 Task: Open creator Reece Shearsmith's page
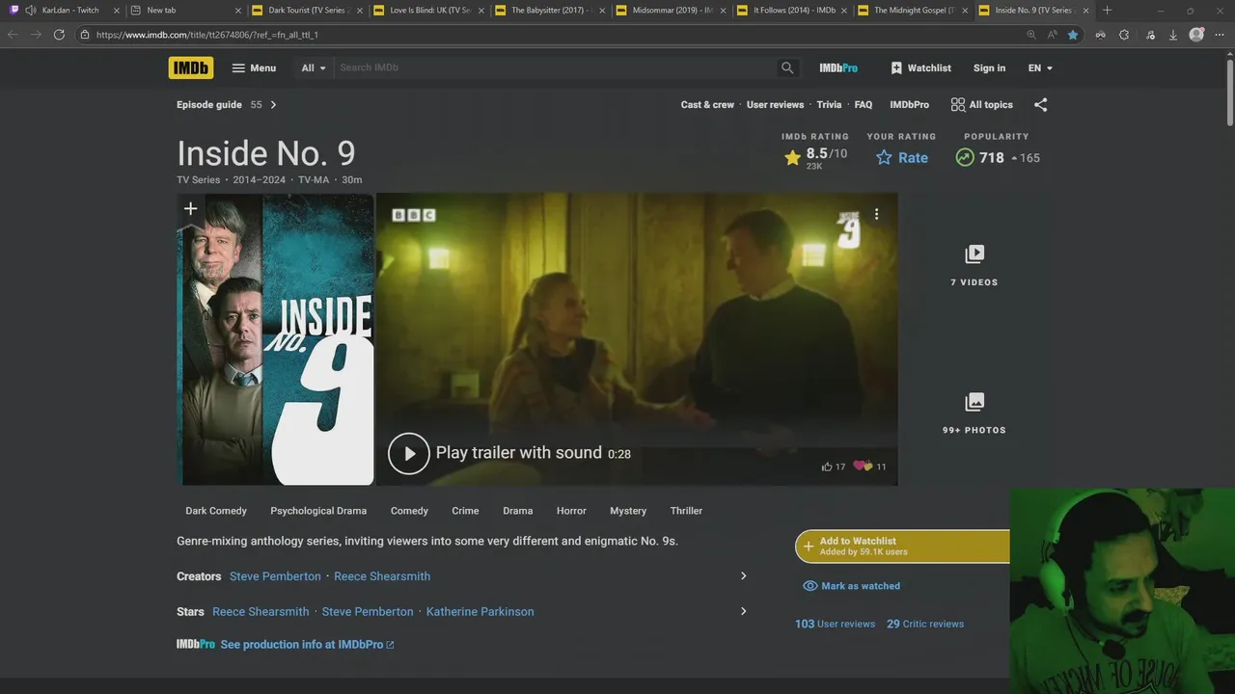(x=382, y=576)
